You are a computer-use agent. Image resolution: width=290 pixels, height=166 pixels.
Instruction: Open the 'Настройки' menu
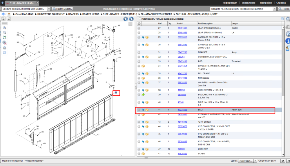pos(266,3)
